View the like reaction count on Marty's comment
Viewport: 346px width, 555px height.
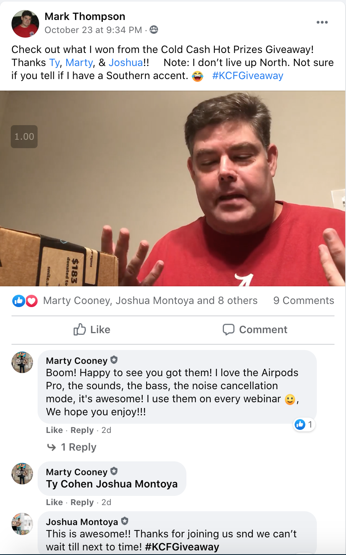click(305, 425)
